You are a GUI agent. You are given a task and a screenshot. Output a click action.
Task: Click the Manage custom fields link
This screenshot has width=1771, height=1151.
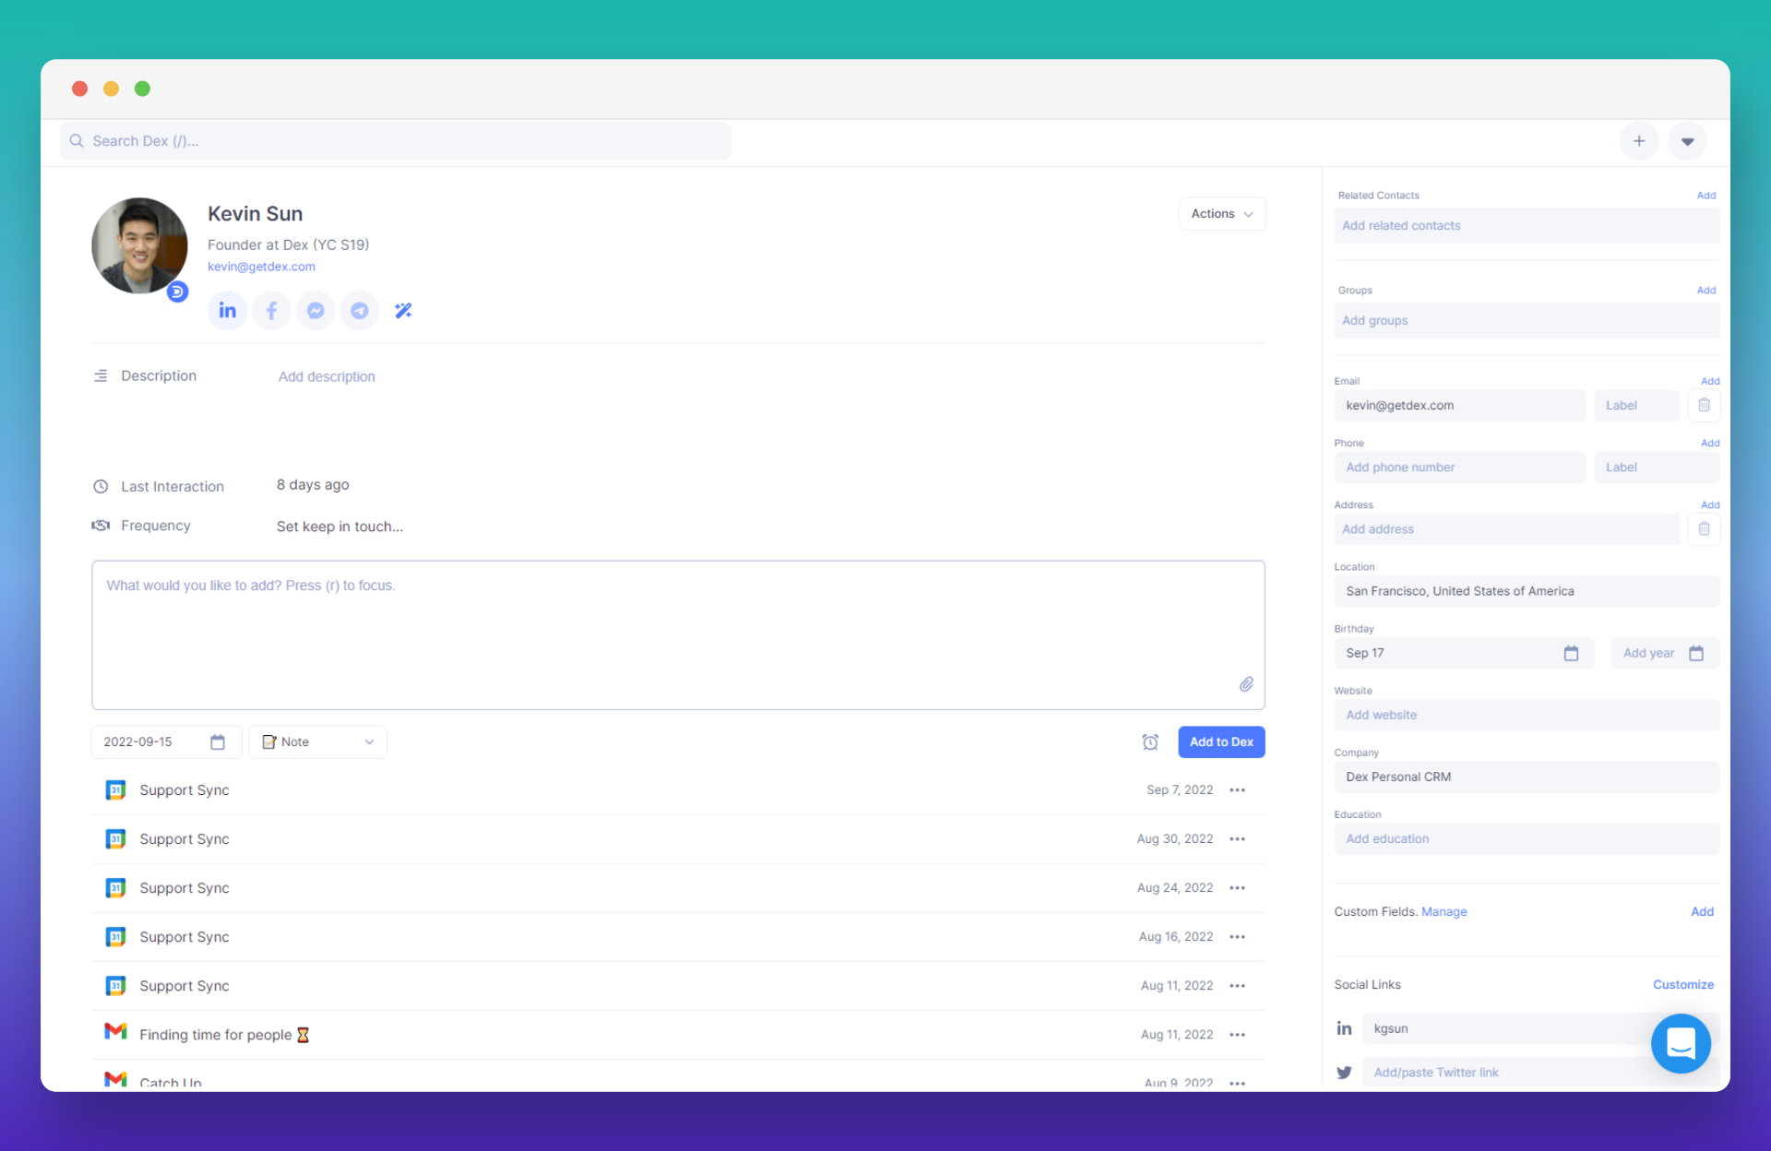1444,912
